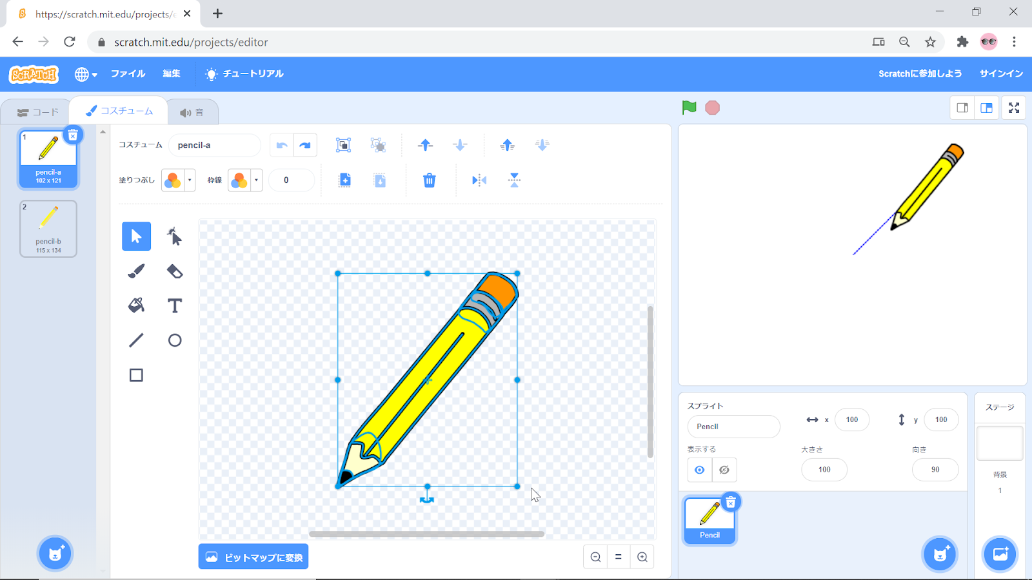Select the Brush tool
Image resolution: width=1032 pixels, height=580 pixels.
(136, 271)
